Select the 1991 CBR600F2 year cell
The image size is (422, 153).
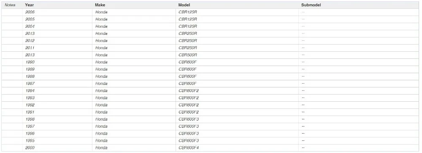tap(57, 112)
